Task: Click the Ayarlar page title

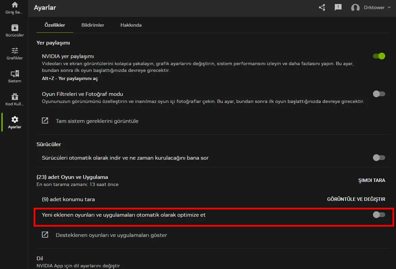Action: coord(45,7)
